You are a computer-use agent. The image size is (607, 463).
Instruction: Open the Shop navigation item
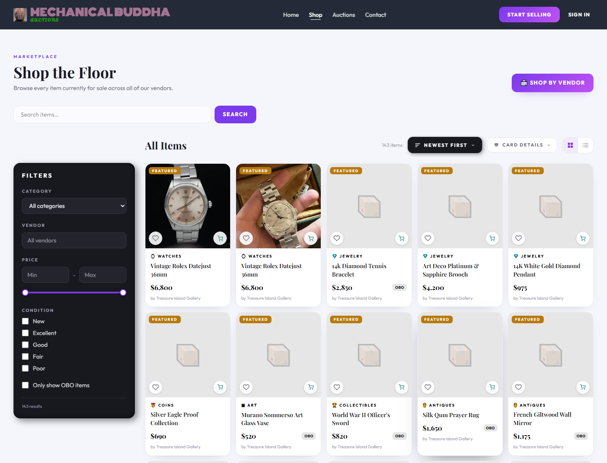coord(315,15)
